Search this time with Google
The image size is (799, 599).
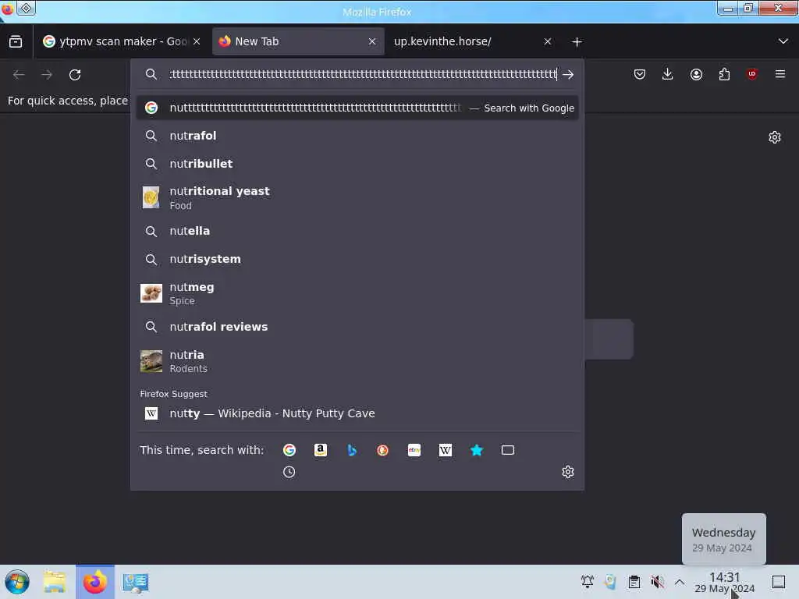tap(289, 450)
